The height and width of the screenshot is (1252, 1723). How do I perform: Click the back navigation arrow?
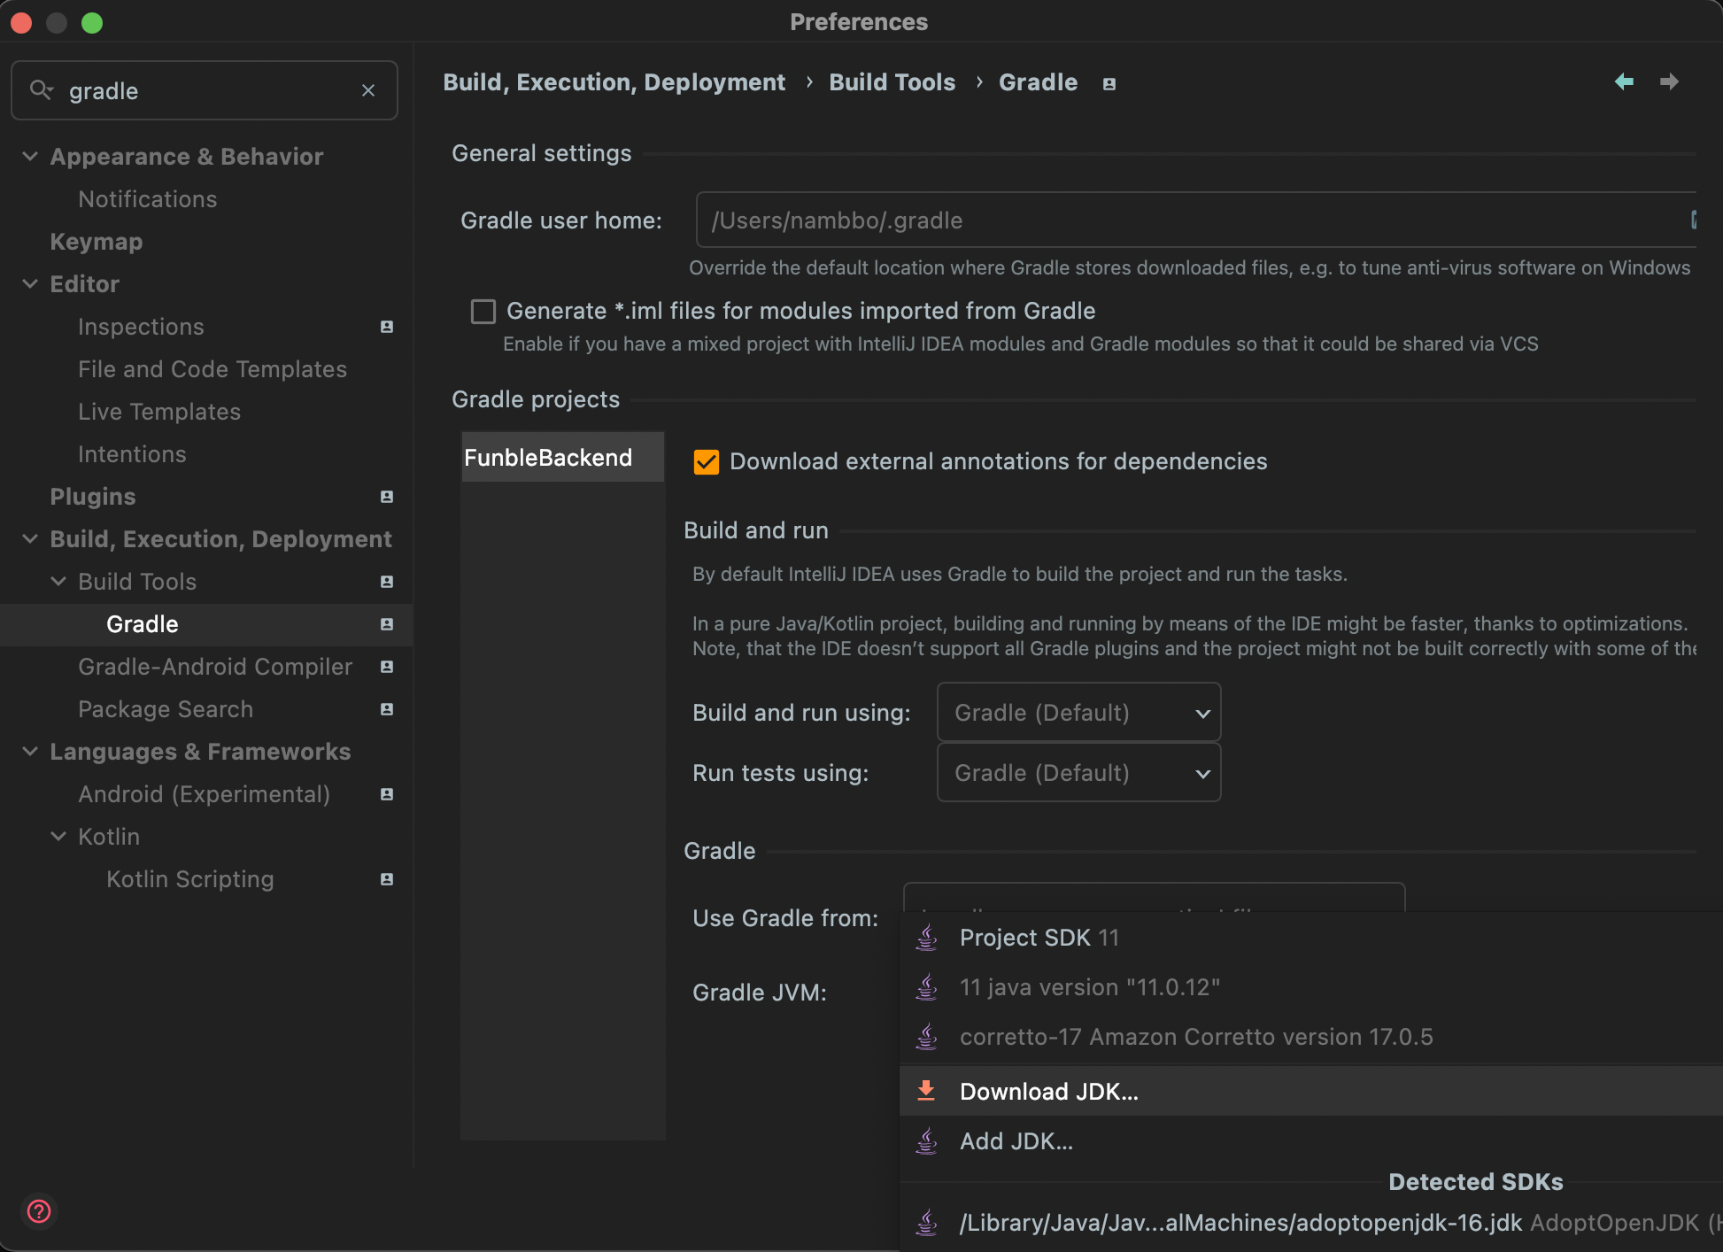(1624, 81)
